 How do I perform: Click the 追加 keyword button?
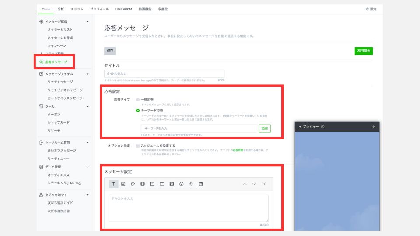[265, 128]
